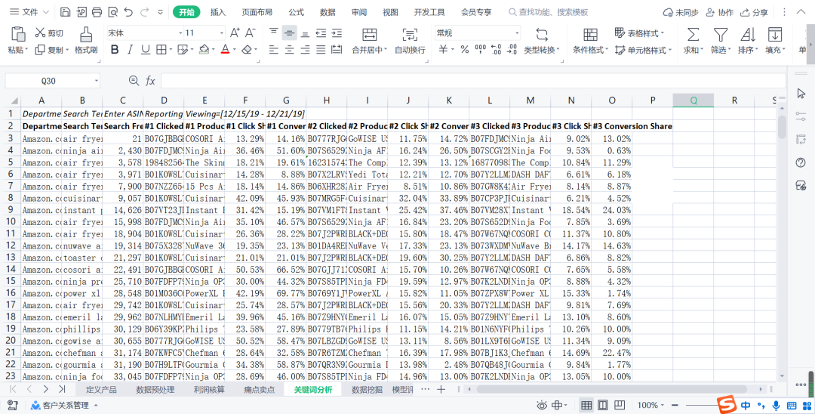Click the Filter (筛选) funnel icon
The image size is (815, 414).
click(721, 41)
